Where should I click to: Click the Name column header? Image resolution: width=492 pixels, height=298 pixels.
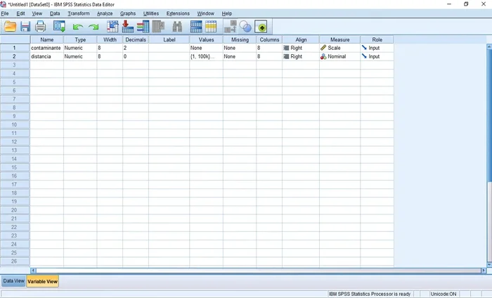[x=47, y=39]
